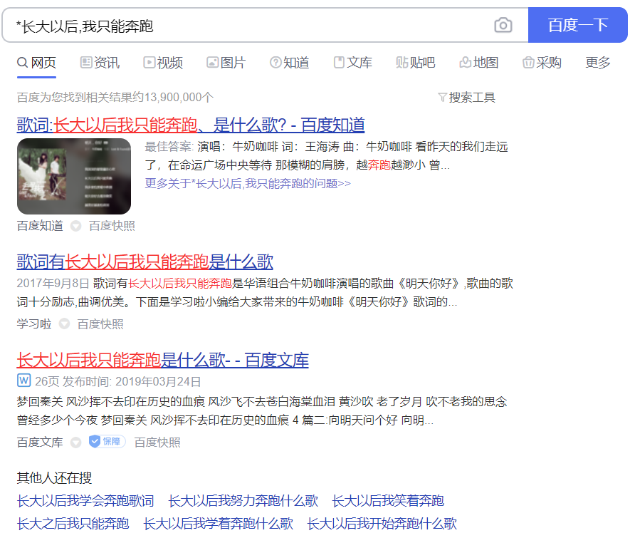Image resolution: width=635 pixels, height=538 pixels.
Task: Open 搜索工具 filter options
Action: [x=466, y=98]
